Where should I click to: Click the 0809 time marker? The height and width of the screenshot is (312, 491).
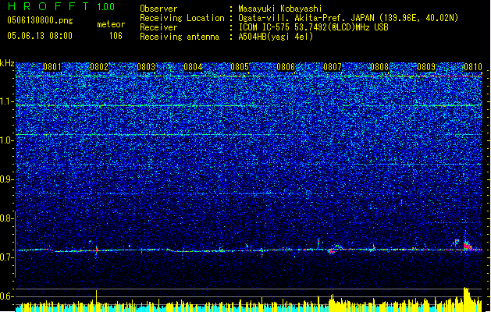point(426,67)
